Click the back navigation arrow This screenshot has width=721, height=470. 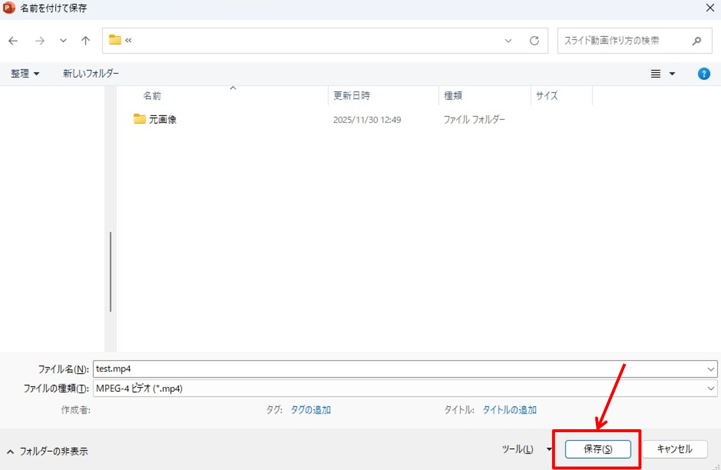(x=13, y=41)
